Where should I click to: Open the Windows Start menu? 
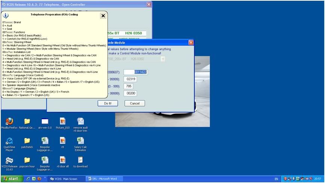coord(11,179)
